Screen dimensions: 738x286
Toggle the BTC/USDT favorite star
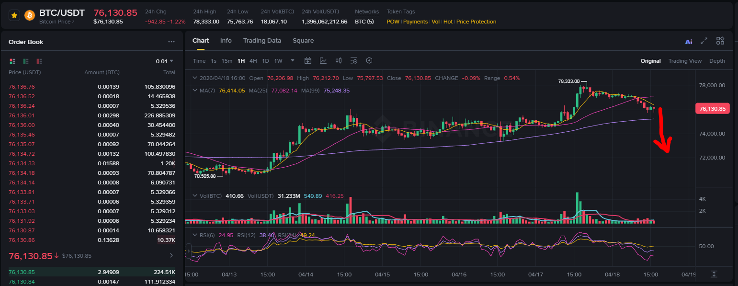click(14, 15)
